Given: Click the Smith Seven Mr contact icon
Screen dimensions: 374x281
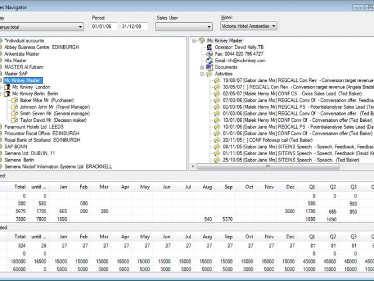Looking at the screenshot, I should 15,114.
